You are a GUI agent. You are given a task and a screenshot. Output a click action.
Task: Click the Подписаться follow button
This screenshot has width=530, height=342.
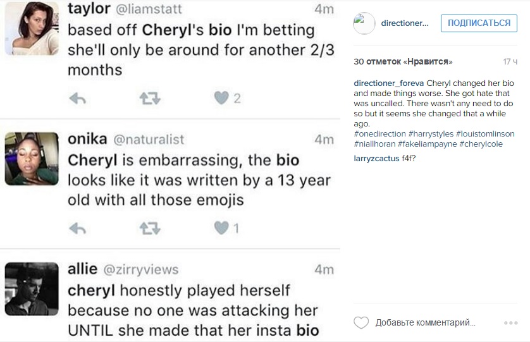pos(479,23)
